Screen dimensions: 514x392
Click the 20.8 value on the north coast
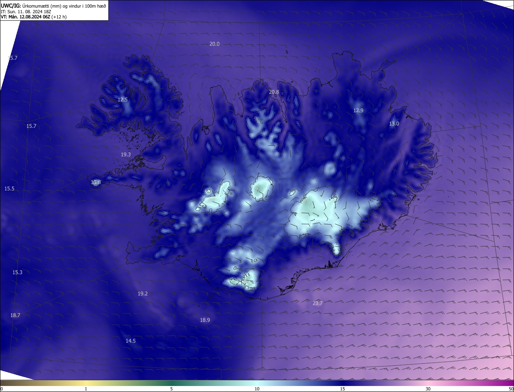pyautogui.click(x=274, y=92)
